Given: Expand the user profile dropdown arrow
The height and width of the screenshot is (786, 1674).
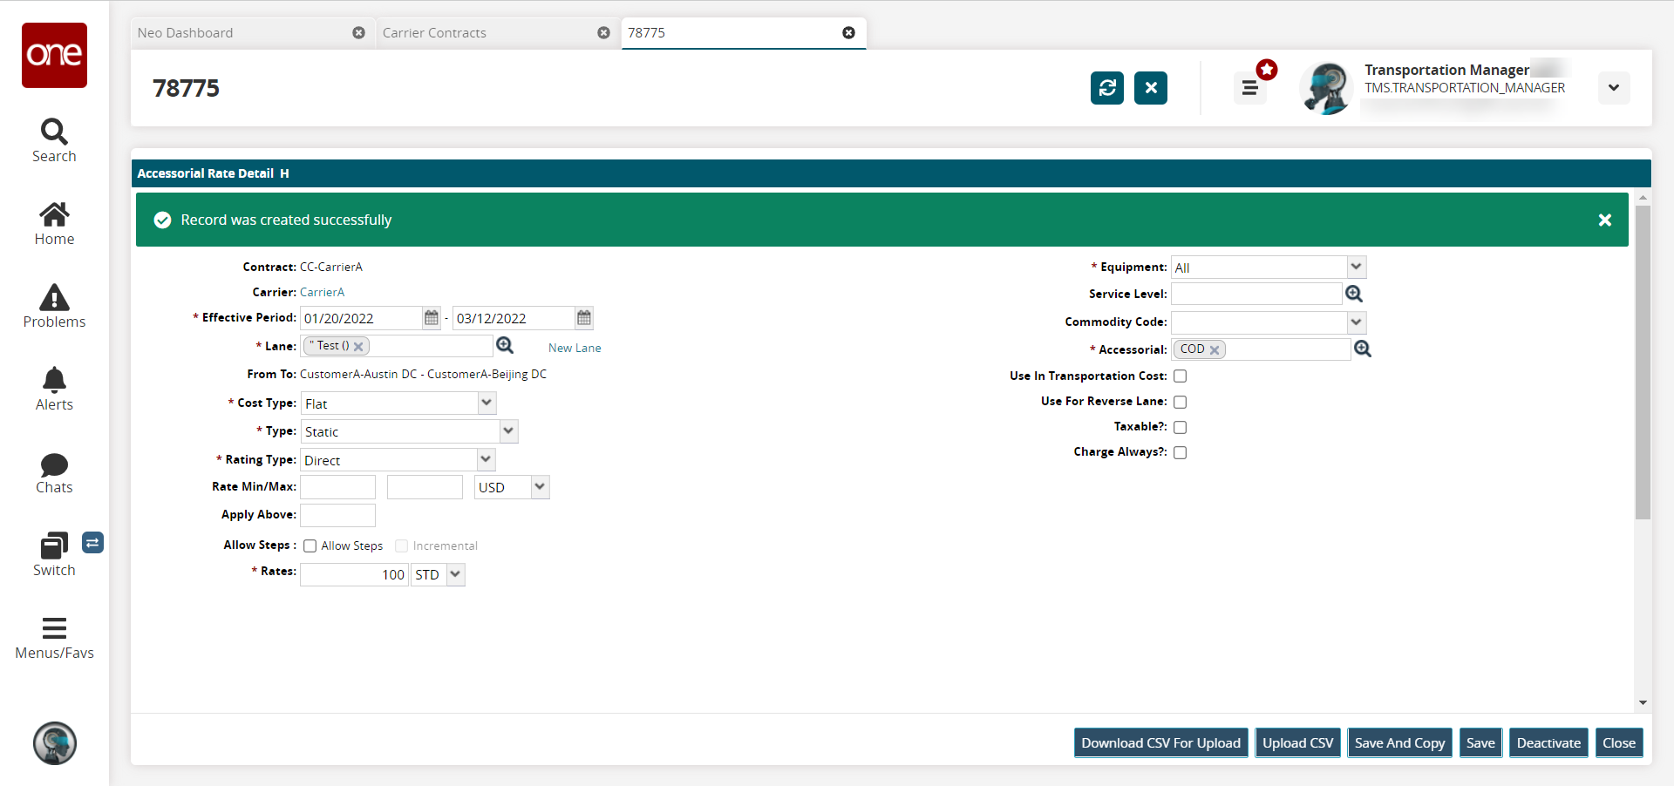Looking at the screenshot, I should coord(1614,88).
